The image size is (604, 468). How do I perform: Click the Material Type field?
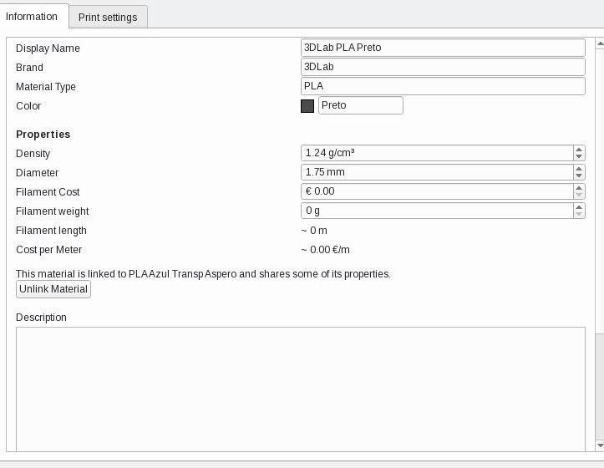click(443, 86)
